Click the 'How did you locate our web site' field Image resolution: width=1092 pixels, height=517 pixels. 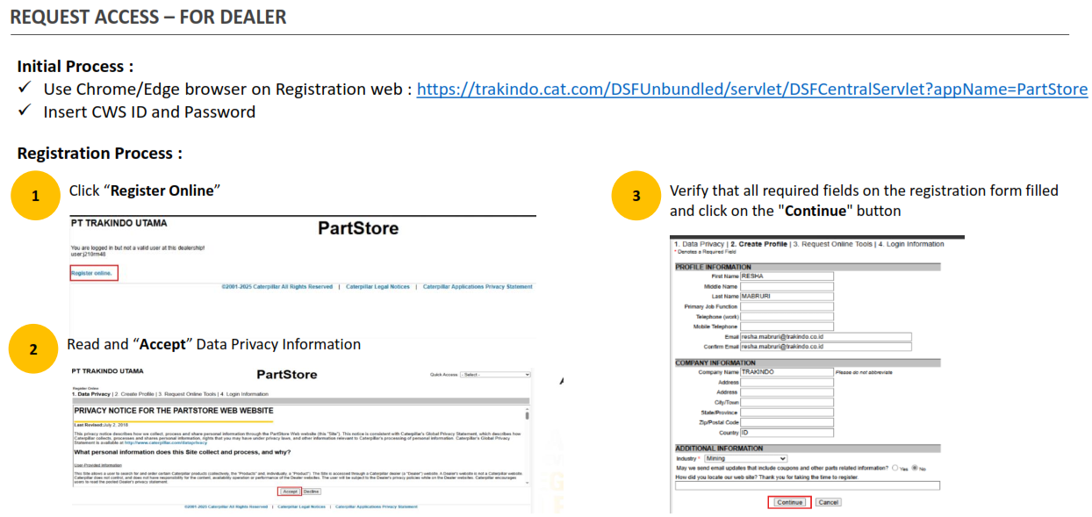pos(808,485)
